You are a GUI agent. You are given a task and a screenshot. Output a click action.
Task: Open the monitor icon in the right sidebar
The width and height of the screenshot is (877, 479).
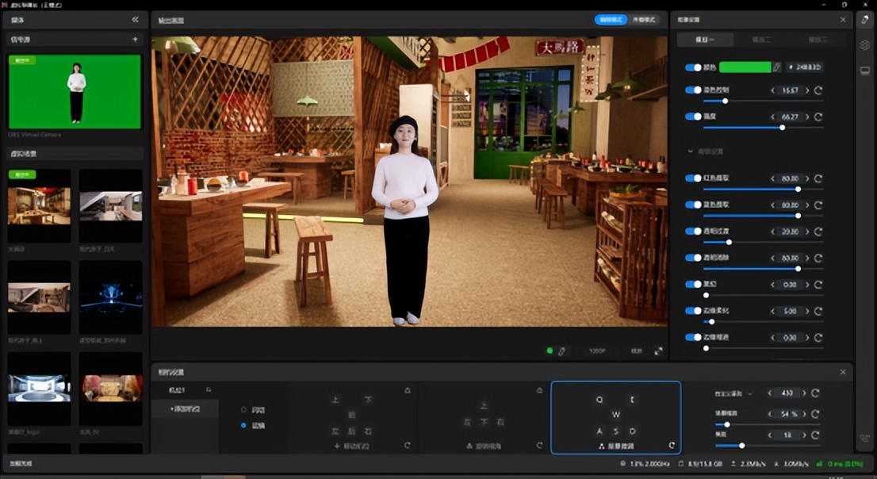tap(865, 71)
